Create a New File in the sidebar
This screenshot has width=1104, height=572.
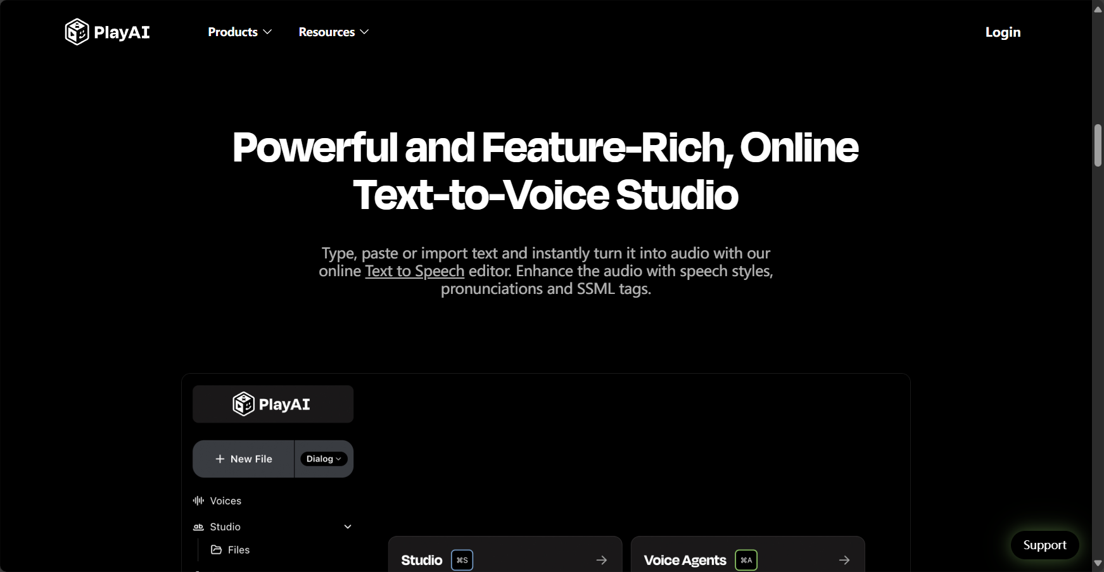tap(244, 459)
